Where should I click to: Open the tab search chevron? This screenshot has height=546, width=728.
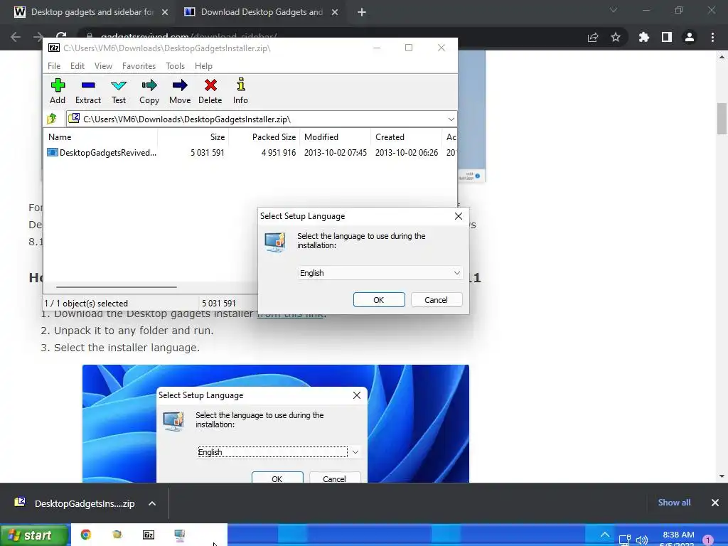pos(614,10)
